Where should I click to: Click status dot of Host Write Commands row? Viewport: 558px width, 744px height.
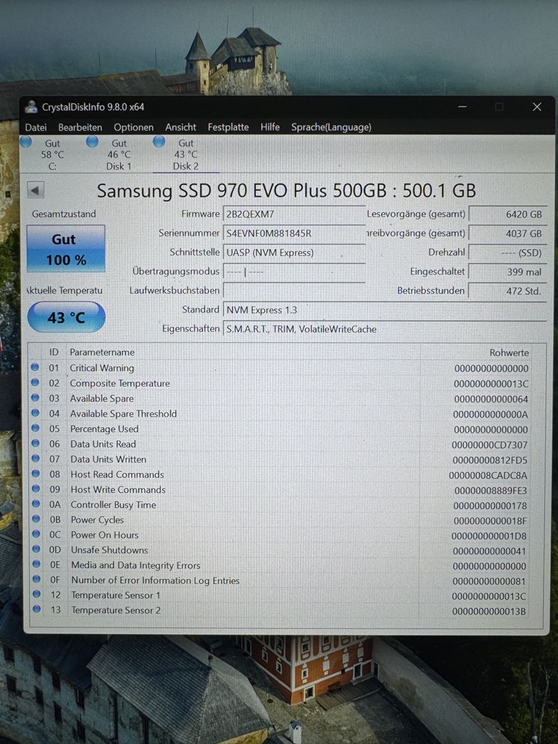coord(35,489)
